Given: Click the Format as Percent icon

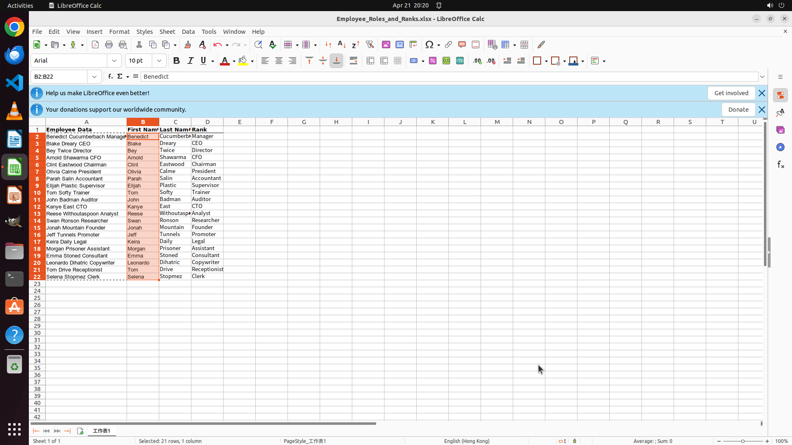Looking at the screenshot, I should pos(433,61).
